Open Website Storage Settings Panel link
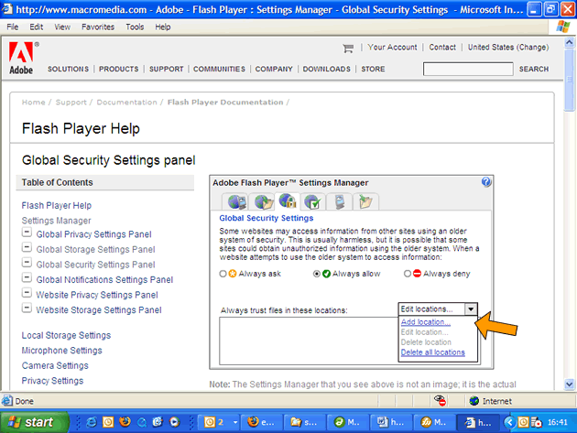Viewport: 577px width, 433px height. 99,310
